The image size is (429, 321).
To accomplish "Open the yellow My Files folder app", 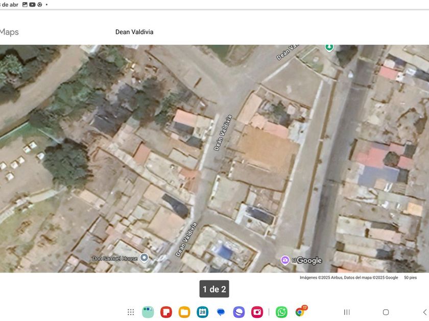I will pyautogui.click(x=184, y=312).
